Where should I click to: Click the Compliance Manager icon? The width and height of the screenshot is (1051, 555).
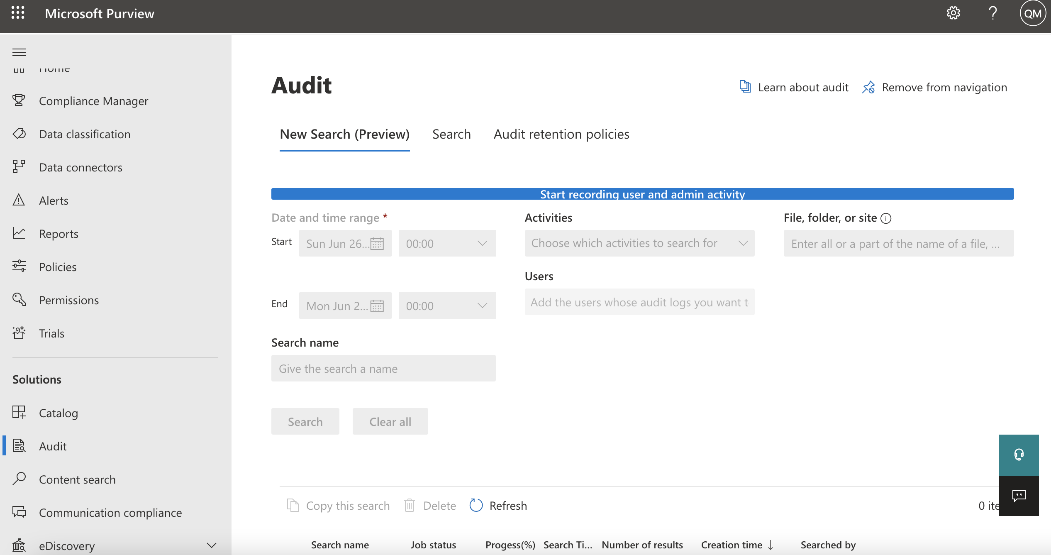pyautogui.click(x=19, y=100)
